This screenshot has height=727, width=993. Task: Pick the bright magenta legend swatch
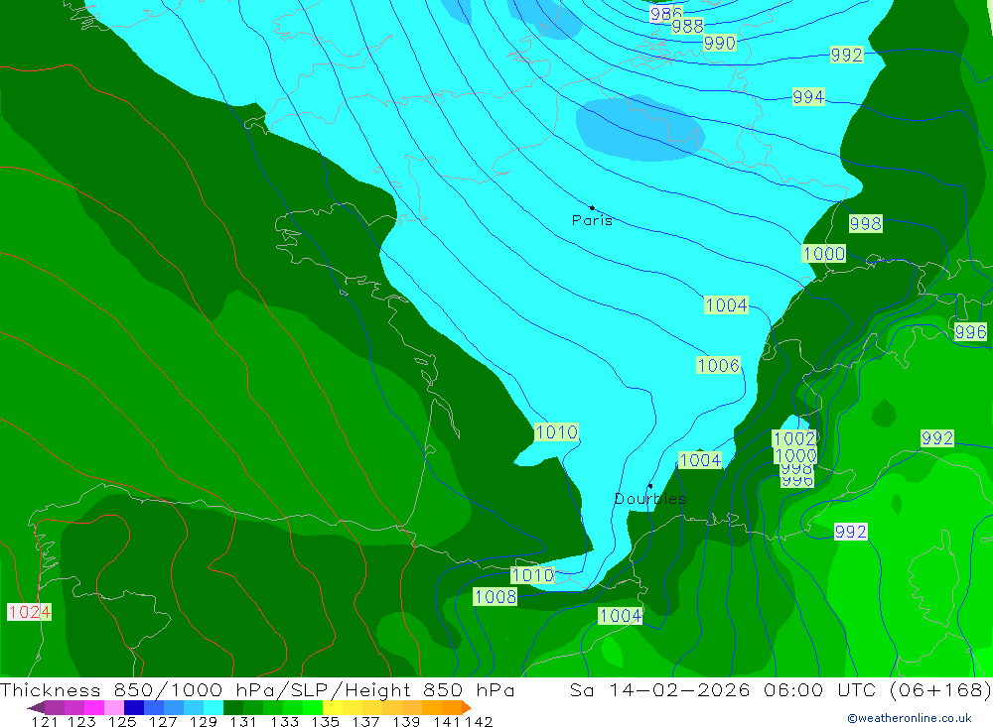(x=93, y=707)
